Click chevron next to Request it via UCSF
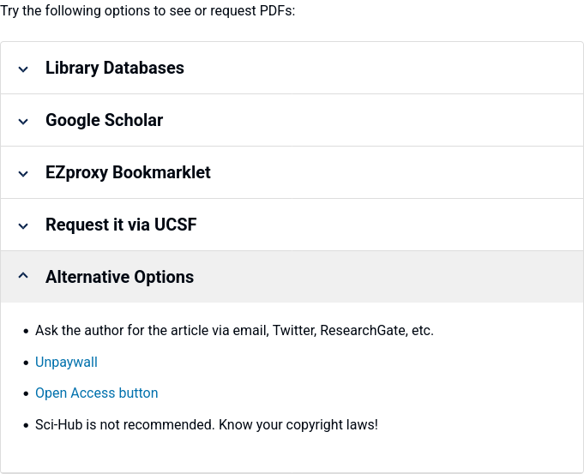This screenshot has width=584, height=474. [23, 226]
